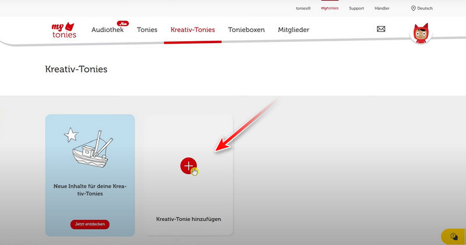The height and width of the screenshot is (245, 466).
Task: Open the Audiothek tab
Action: coord(107,30)
